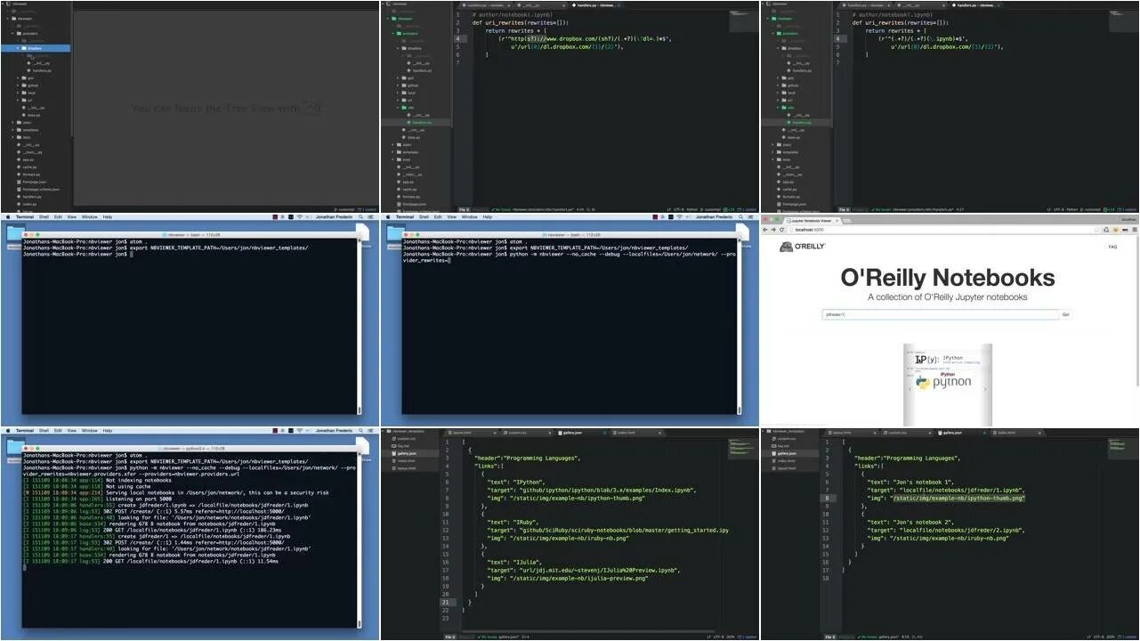Viewport: 1140px width, 641px height.
Task: Open Edit menu above terminal ending with provider_rewrites=
Action: click(438, 216)
